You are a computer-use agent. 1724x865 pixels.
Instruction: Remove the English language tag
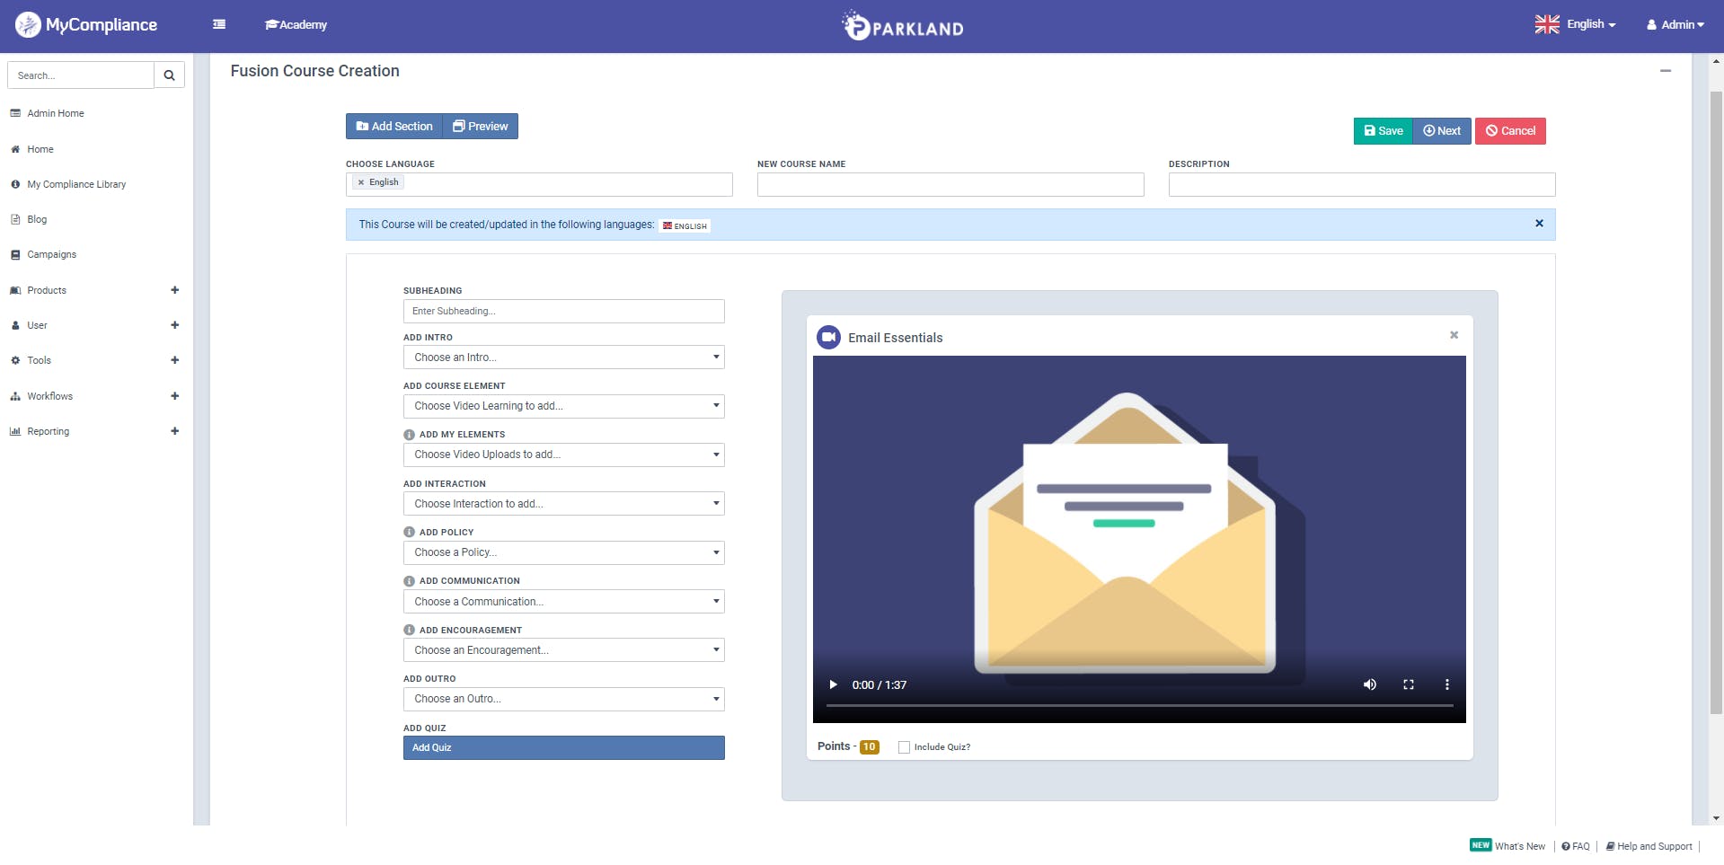click(363, 181)
